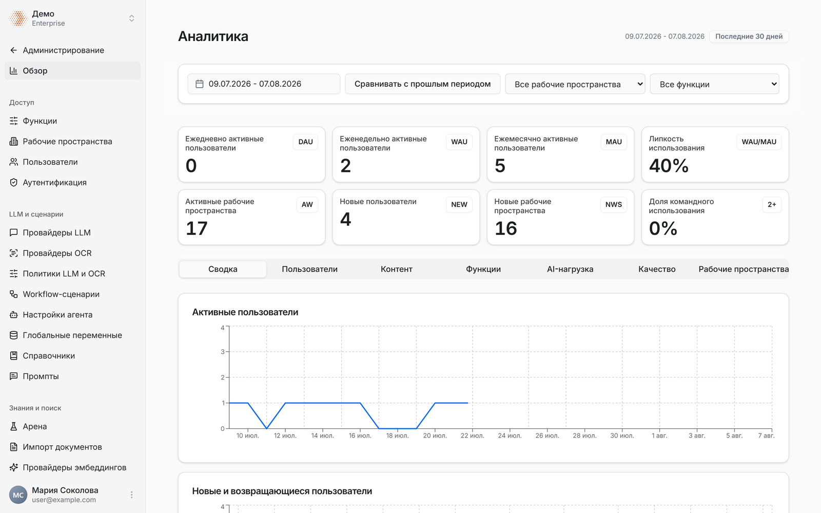Click the calendar icon in the date range field
Screen dimensions: 821x513
click(x=200, y=84)
